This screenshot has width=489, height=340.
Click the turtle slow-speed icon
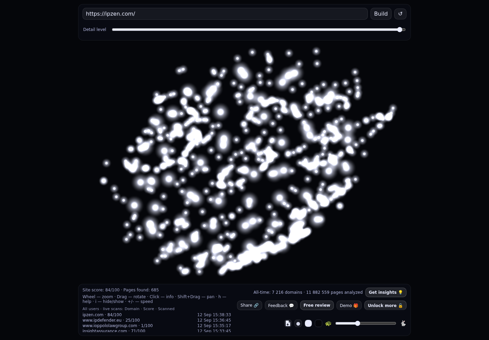click(x=328, y=323)
